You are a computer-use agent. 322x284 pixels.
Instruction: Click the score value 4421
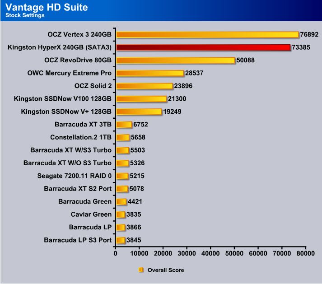click(135, 202)
